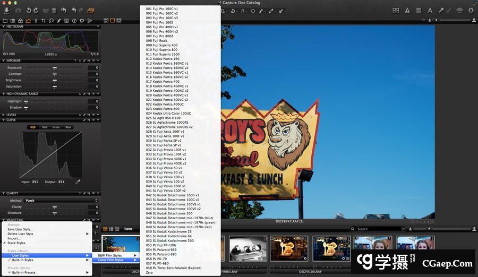
Task: Pick the curve eyedropper tool
Action: coord(78,182)
